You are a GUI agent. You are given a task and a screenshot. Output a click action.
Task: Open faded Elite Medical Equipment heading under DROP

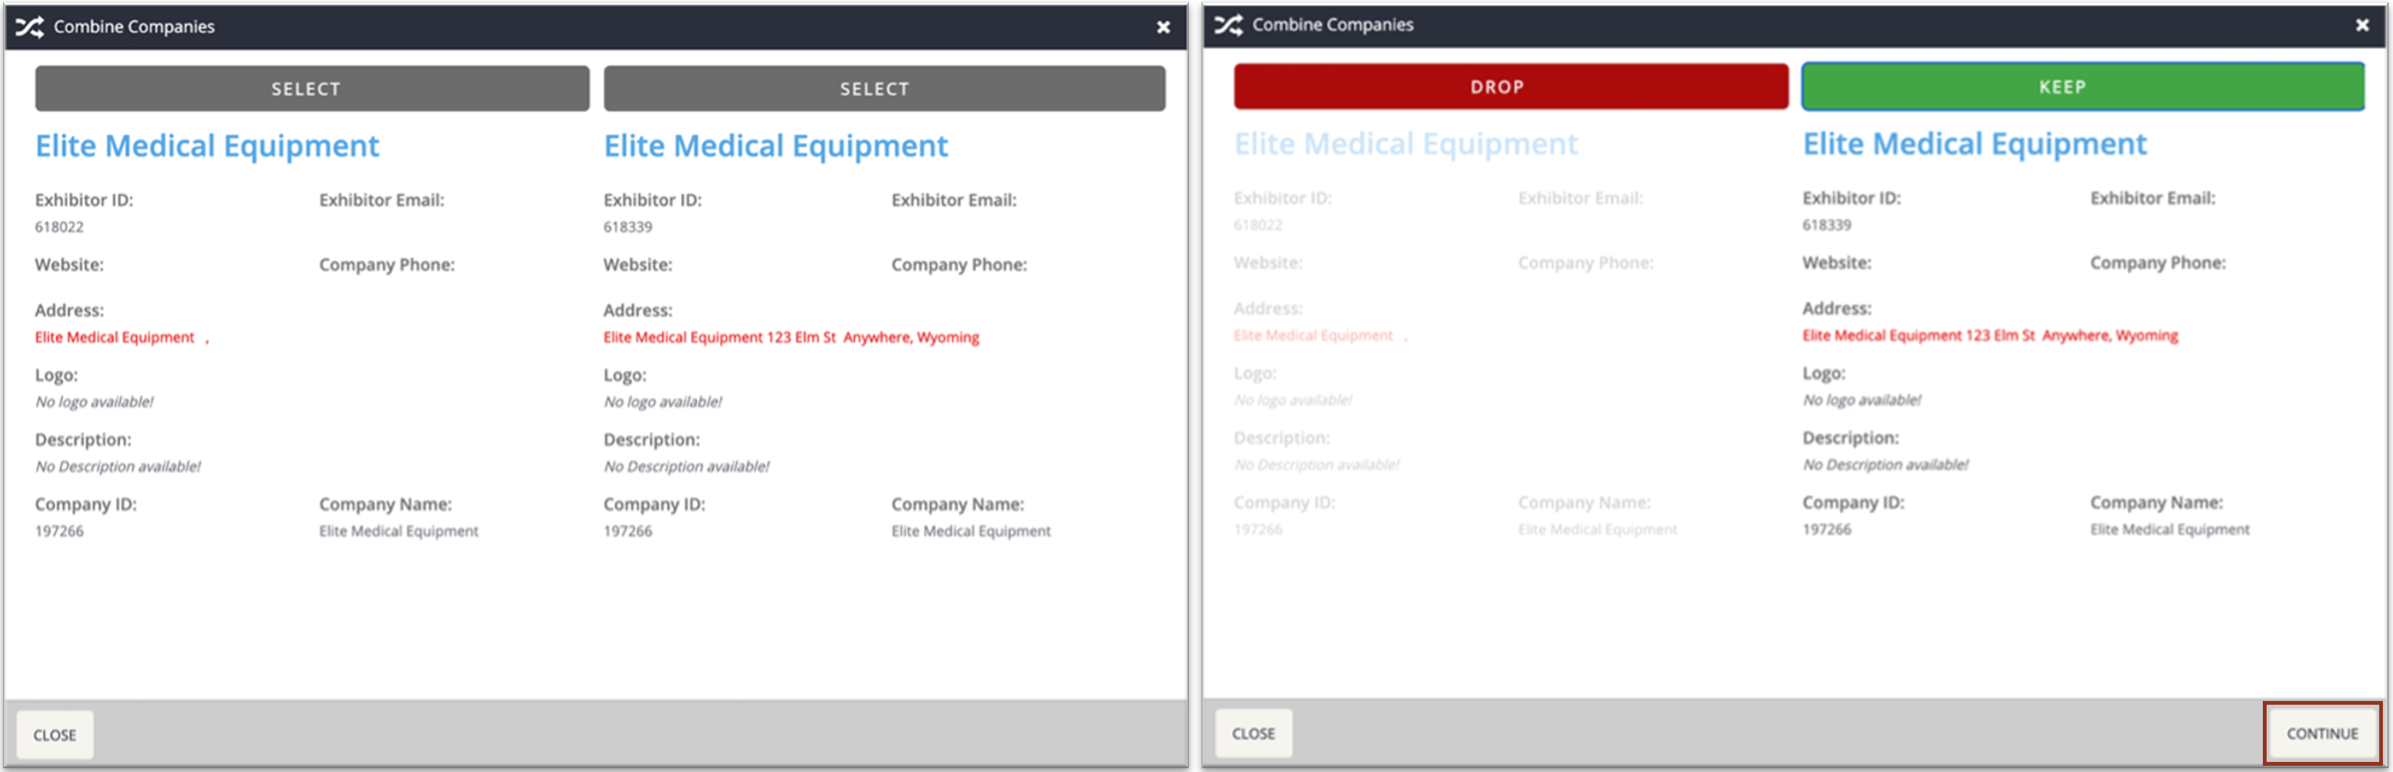[1405, 144]
